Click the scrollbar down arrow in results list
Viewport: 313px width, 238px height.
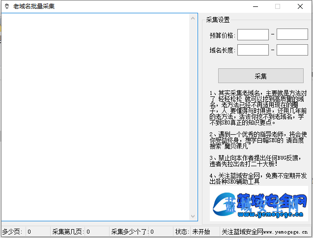(x=194, y=217)
